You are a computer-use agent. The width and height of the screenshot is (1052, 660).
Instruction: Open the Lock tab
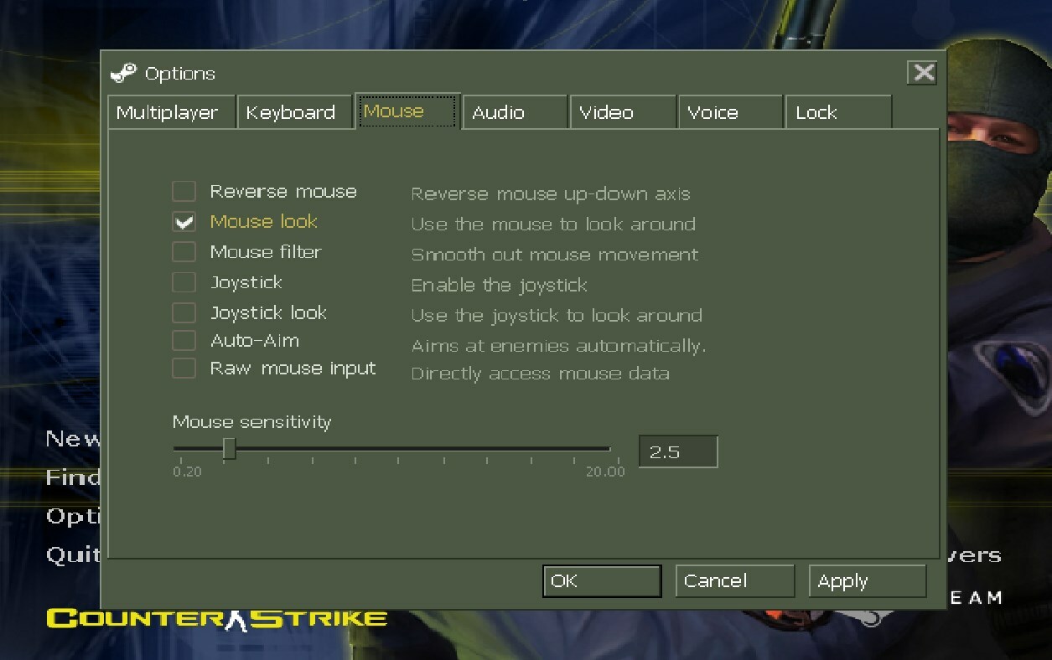pyautogui.click(x=838, y=112)
